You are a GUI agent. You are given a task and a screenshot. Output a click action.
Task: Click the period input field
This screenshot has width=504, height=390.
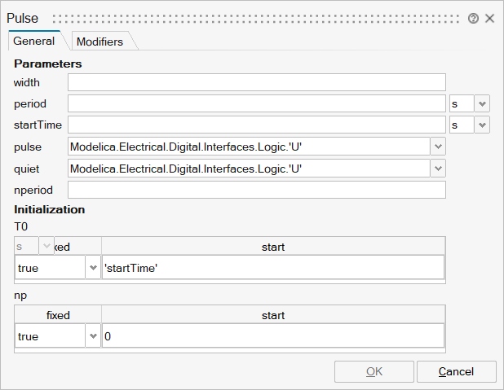point(256,103)
